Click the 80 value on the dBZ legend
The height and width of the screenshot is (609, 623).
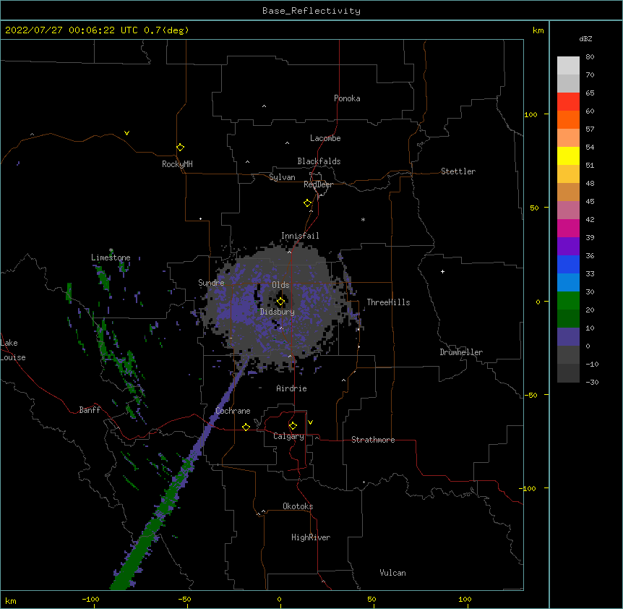click(590, 57)
